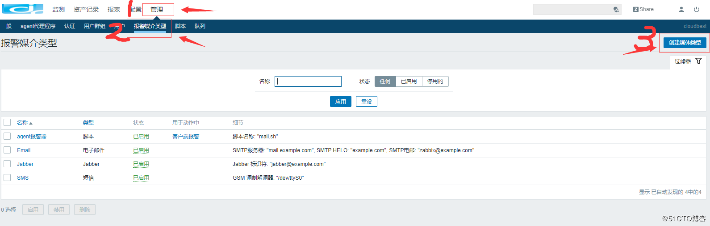Click the GSM 调制解调器 details text

268,178
